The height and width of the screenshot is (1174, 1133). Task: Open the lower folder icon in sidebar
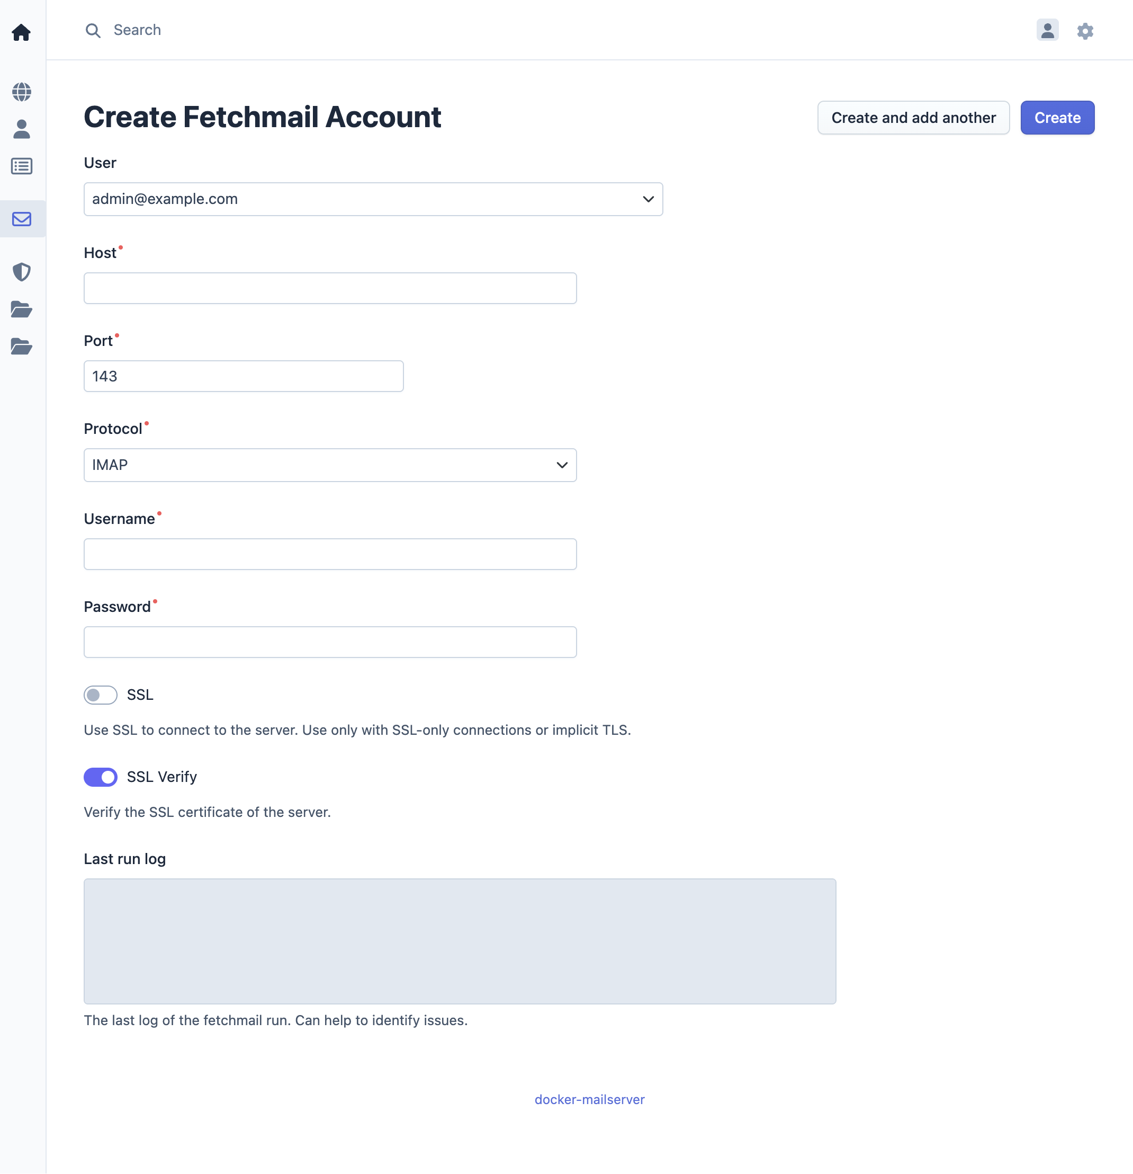click(22, 346)
